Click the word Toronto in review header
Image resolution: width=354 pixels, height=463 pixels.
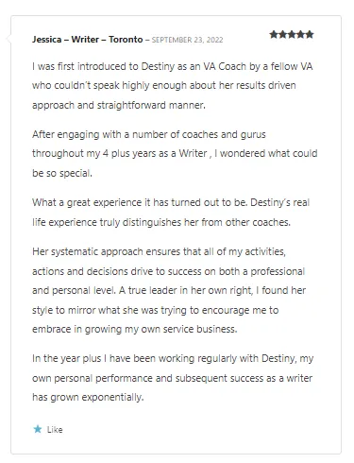(126, 40)
